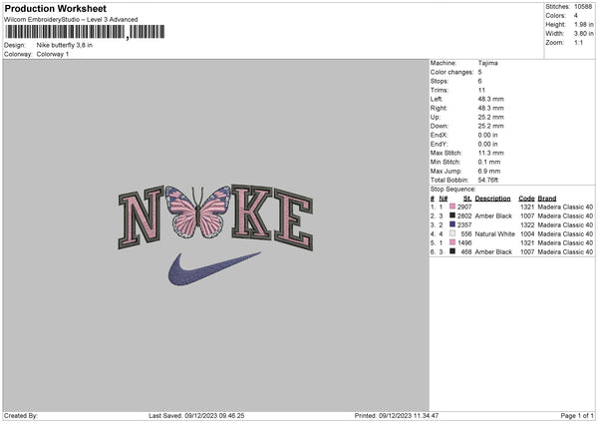This screenshot has height=423, width=598.
Task: Click 'Amber Black' in the 2802 row
Action: click(493, 216)
